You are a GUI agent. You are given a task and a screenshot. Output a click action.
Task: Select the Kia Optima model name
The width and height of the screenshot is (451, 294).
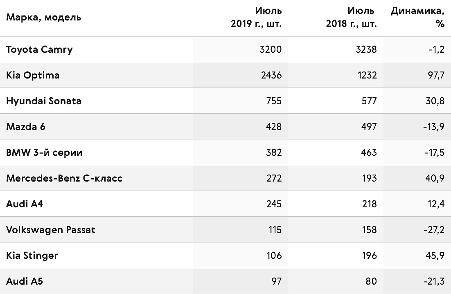click(x=33, y=75)
